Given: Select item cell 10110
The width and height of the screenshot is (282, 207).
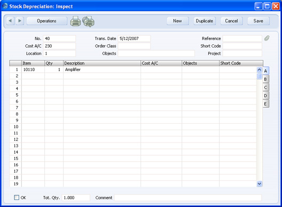Looking at the screenshot, I should (x=33, y=69).
